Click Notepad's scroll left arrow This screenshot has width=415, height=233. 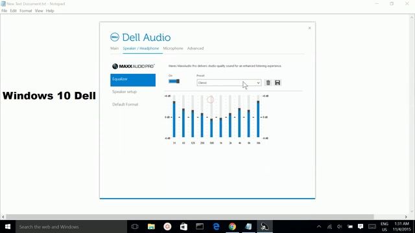pyautogui.click(x=3, y=217)
